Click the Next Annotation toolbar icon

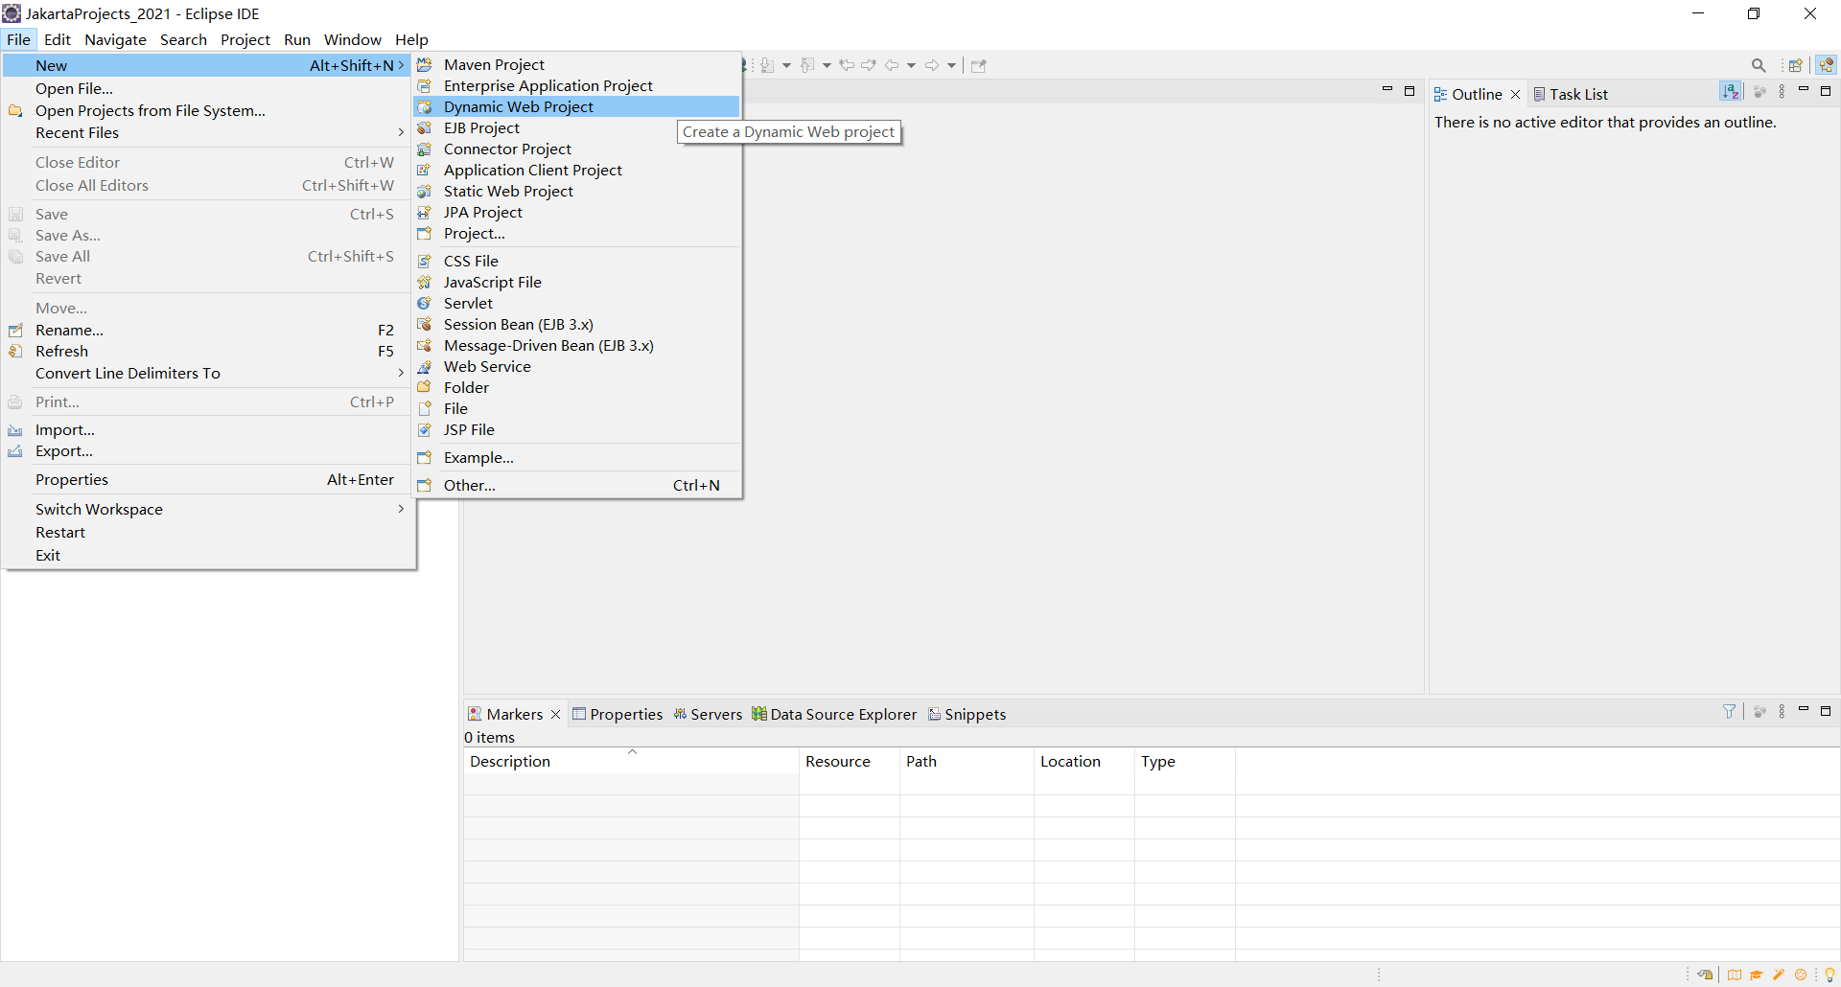(767, 65)
